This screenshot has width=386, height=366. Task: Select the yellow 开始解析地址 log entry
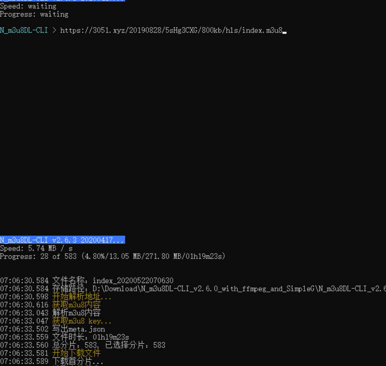[82, 296]
